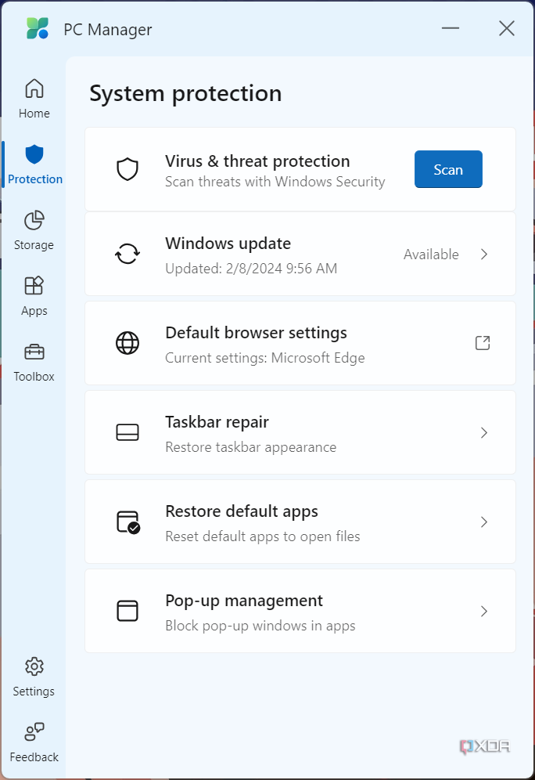The image size is (535, 780).
Task: Open the Toolbox briefcase icon
Action: tap(34, 352)
